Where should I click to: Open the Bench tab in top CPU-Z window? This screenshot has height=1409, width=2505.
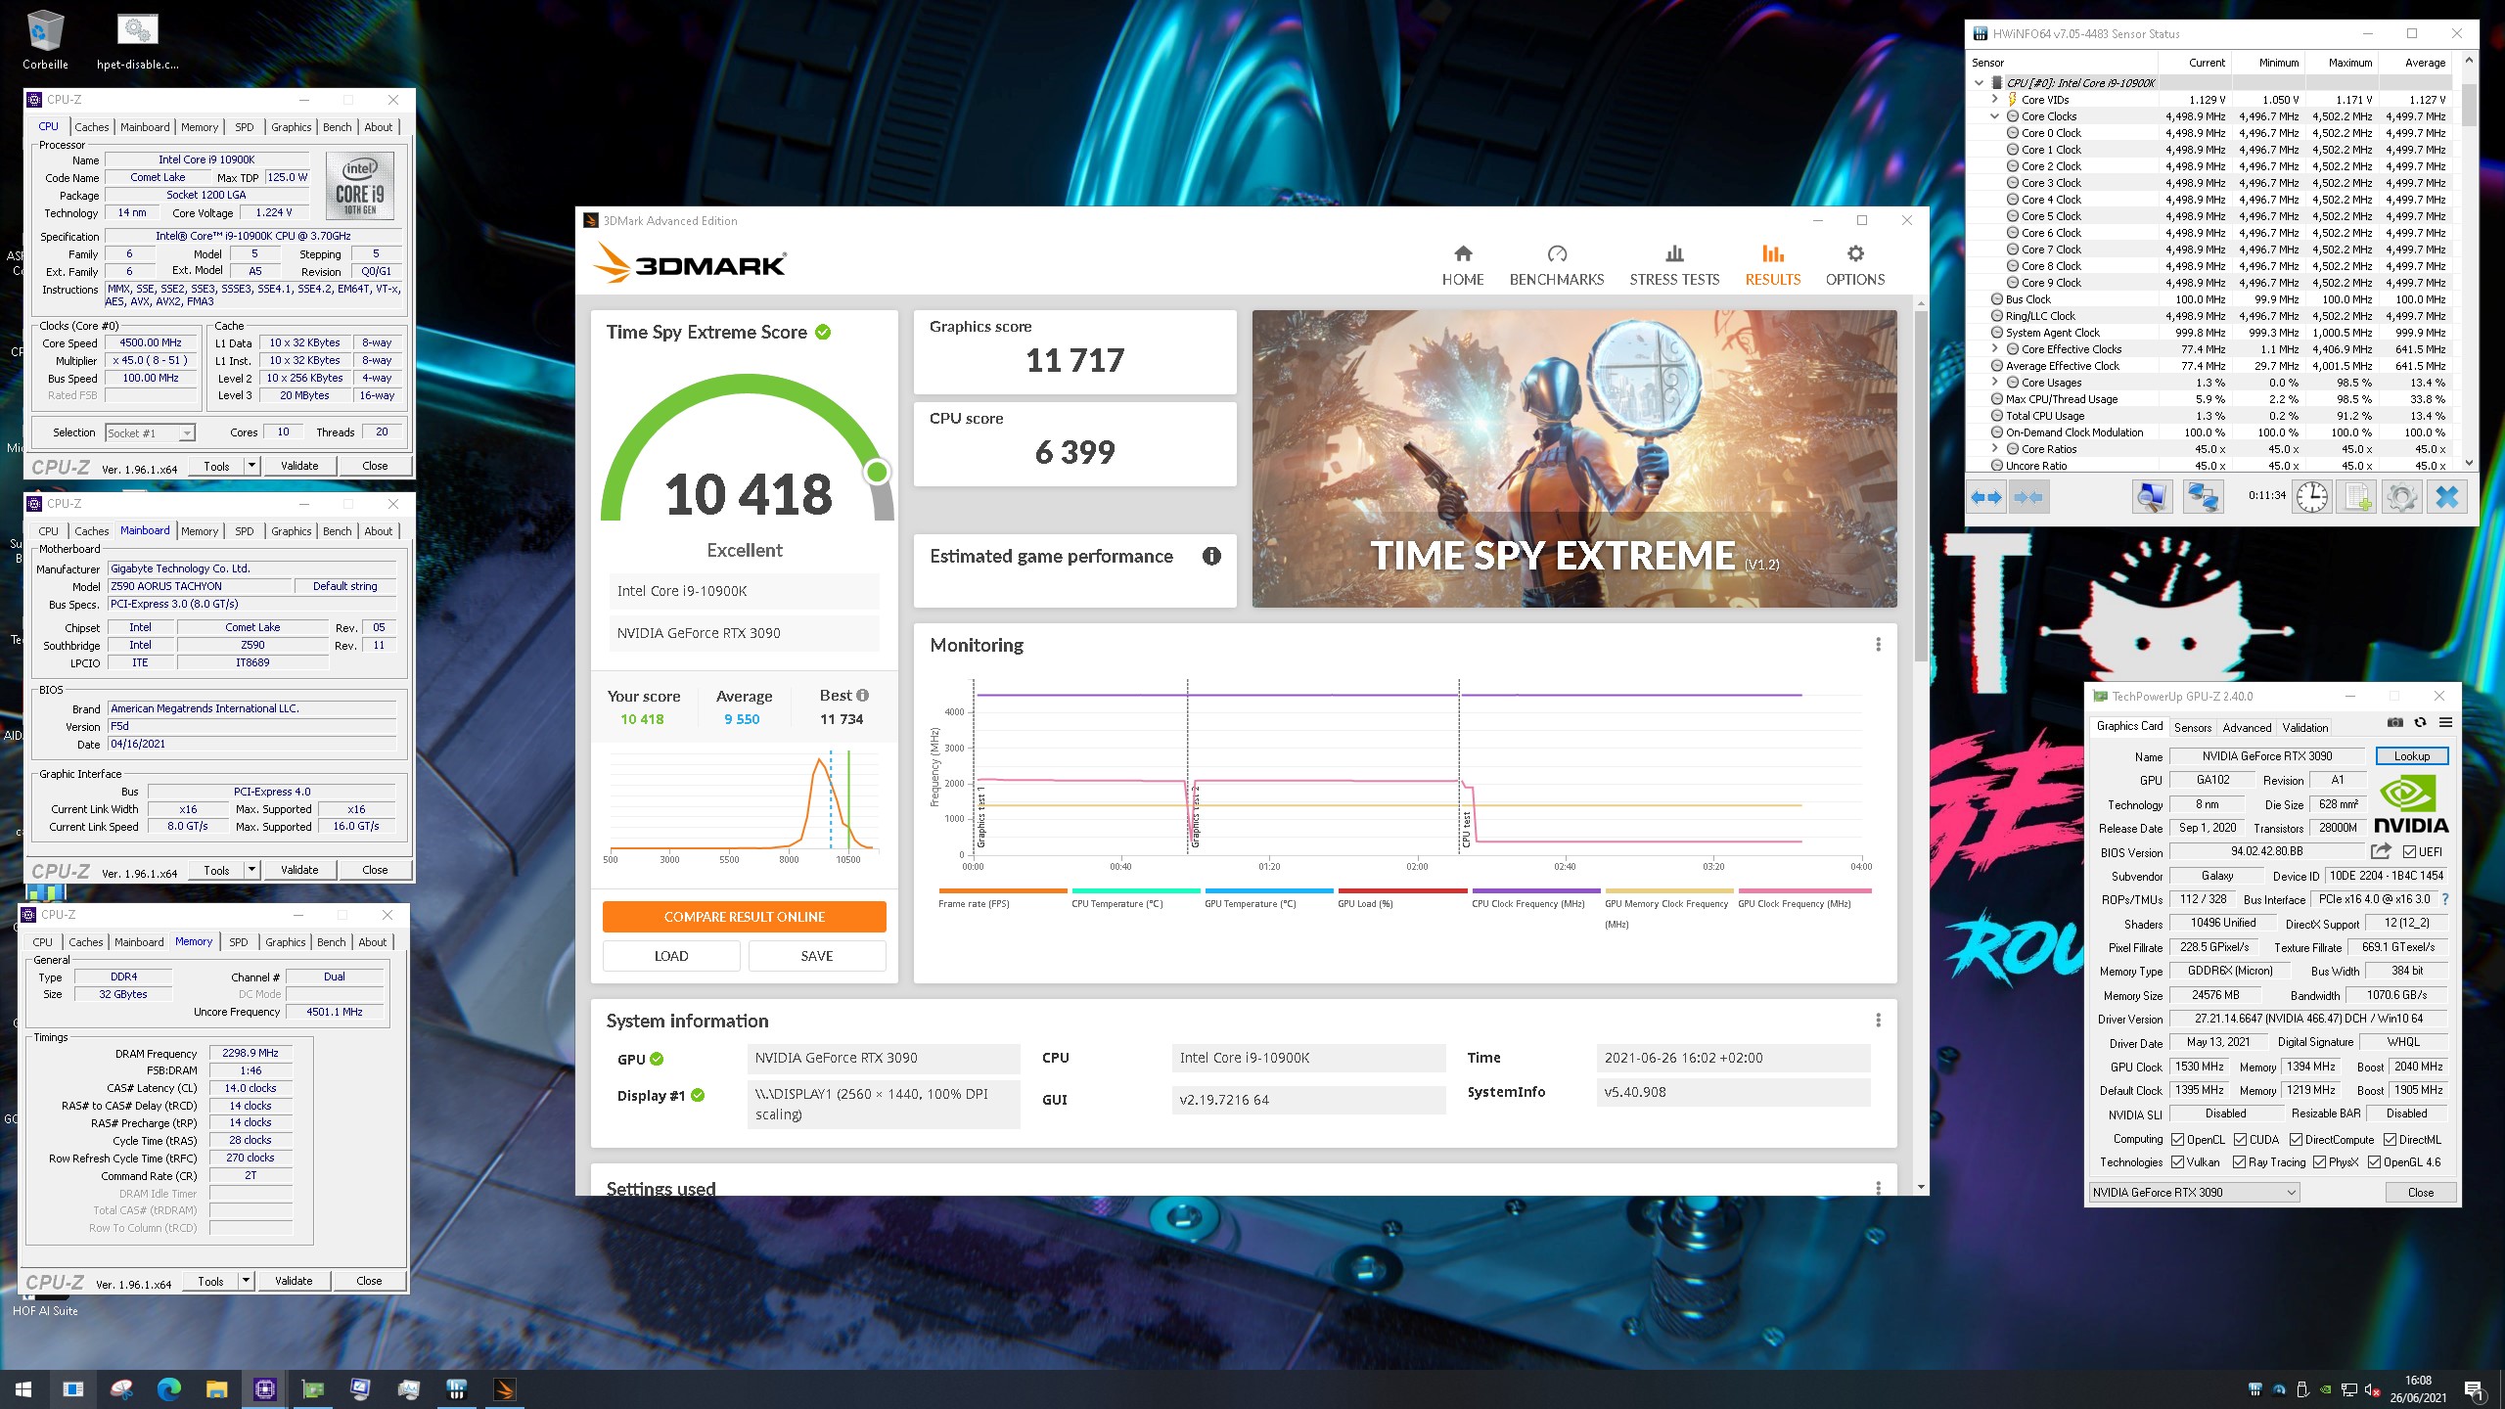coord(337,127)
